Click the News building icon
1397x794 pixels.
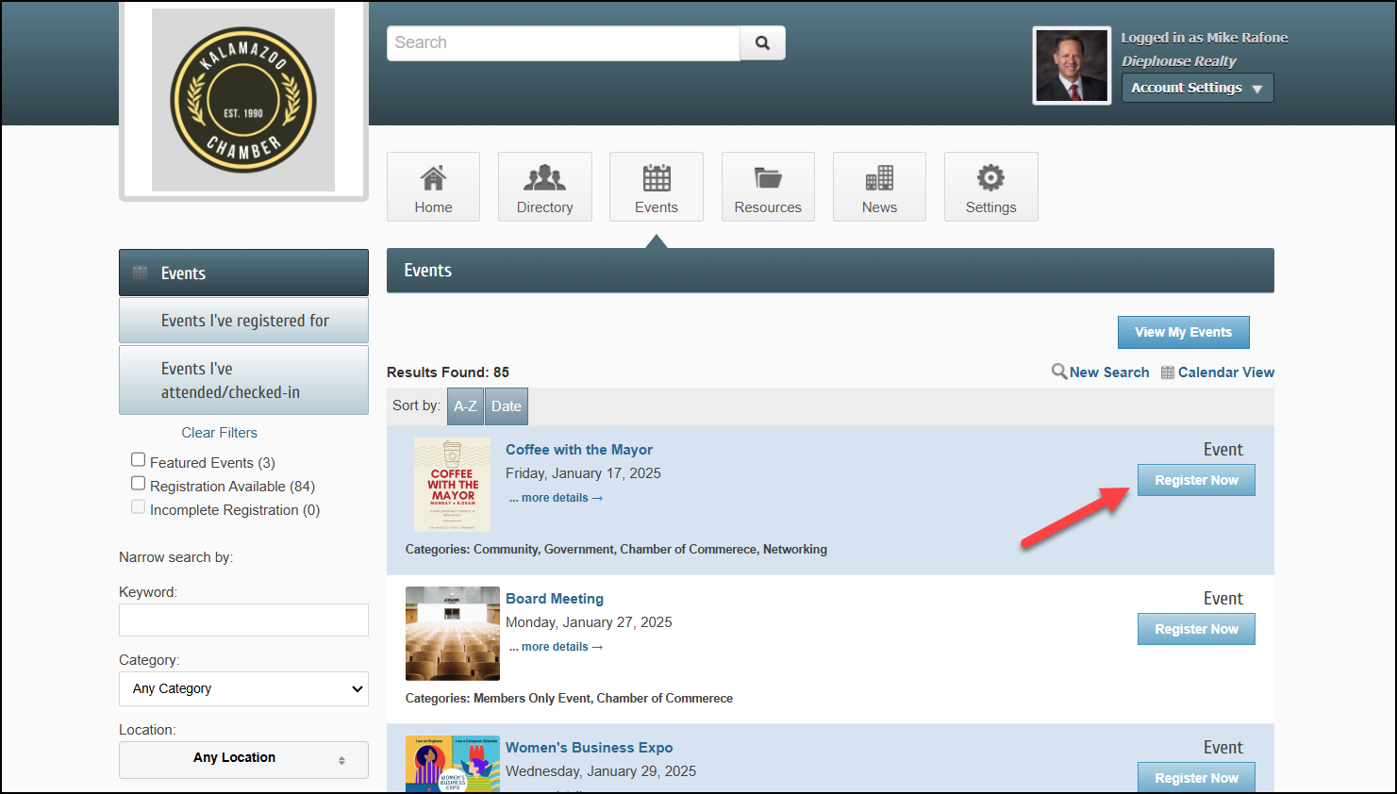tap(879, 178)
